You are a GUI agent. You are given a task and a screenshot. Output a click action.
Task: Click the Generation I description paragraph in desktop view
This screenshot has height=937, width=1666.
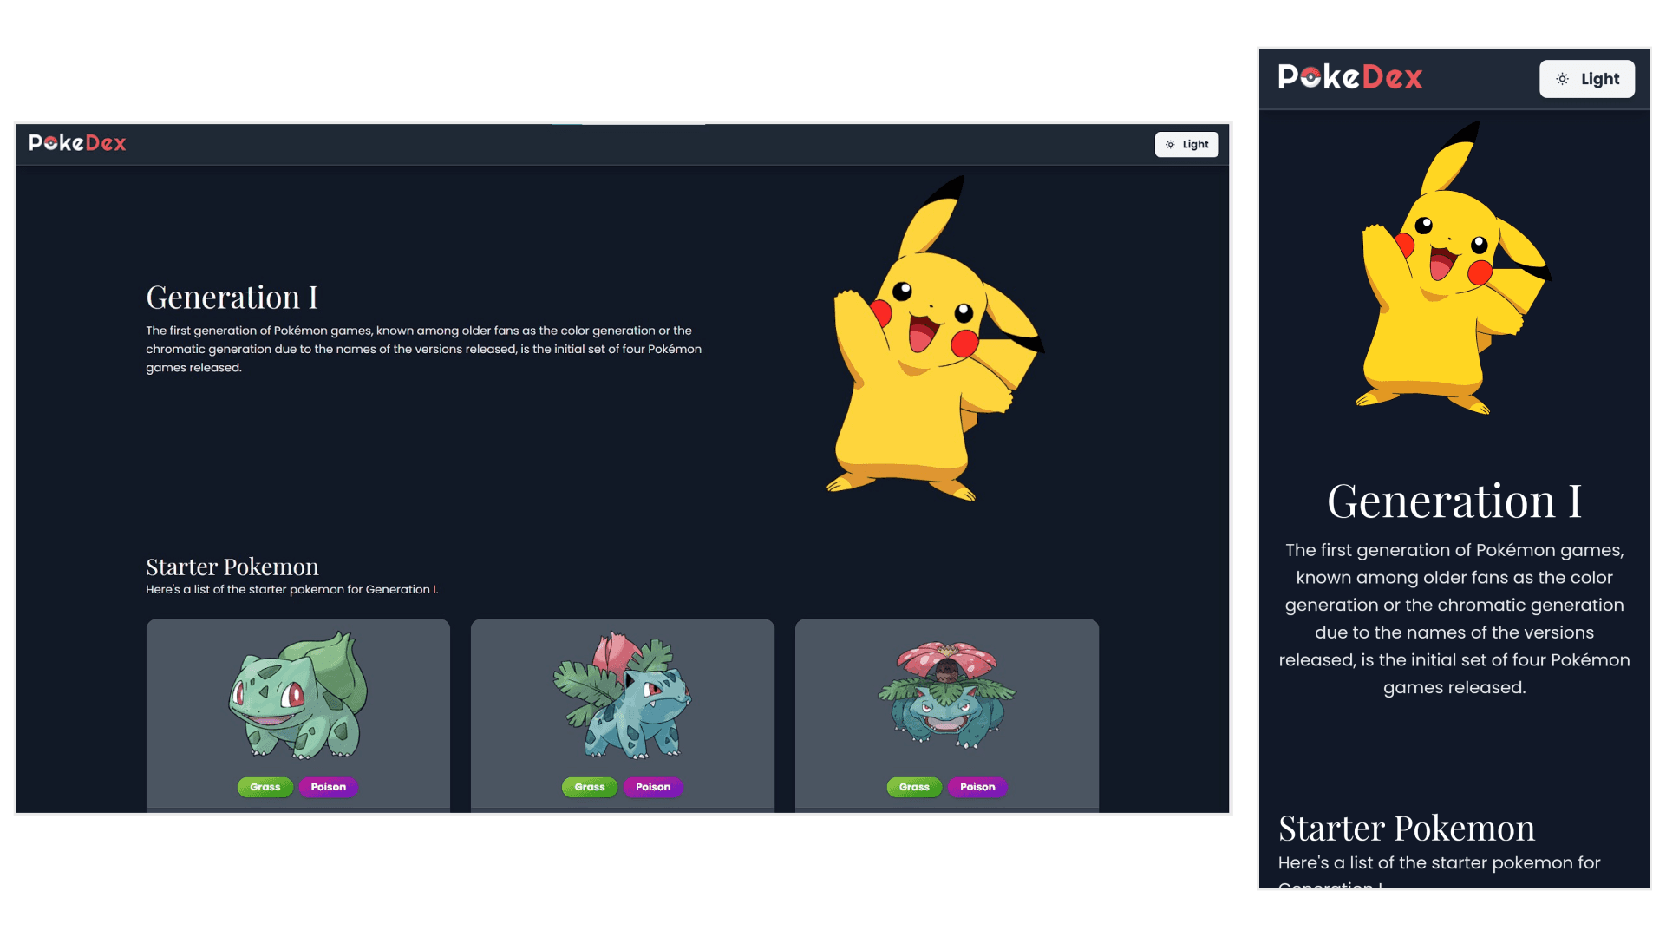423,349
